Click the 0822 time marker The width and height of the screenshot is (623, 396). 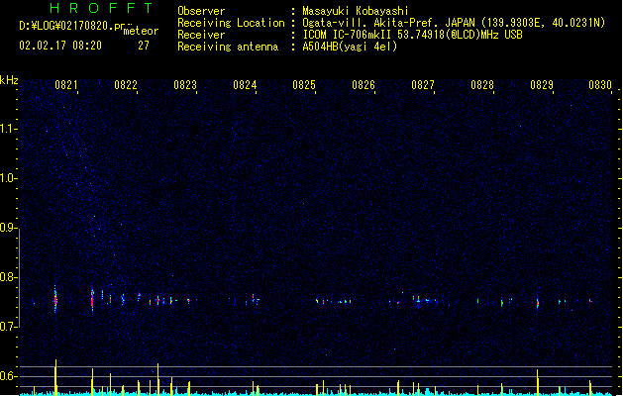pyautogui.click(x=126, y=85)
